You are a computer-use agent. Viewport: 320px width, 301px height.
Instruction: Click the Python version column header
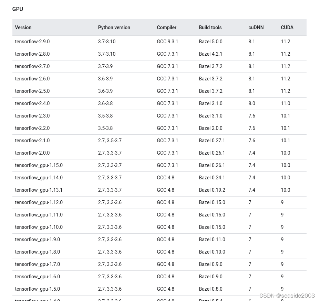[x=114, y=27]
